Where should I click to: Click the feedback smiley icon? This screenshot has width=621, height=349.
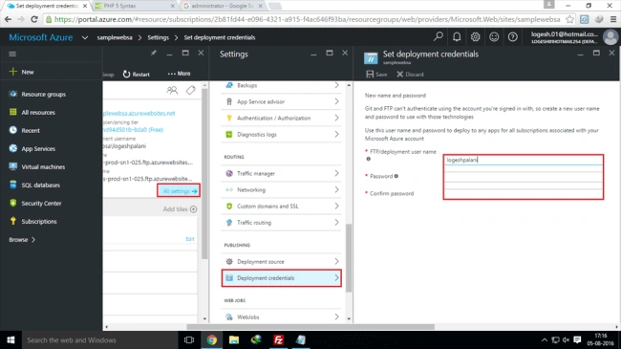tap(494, 37)
